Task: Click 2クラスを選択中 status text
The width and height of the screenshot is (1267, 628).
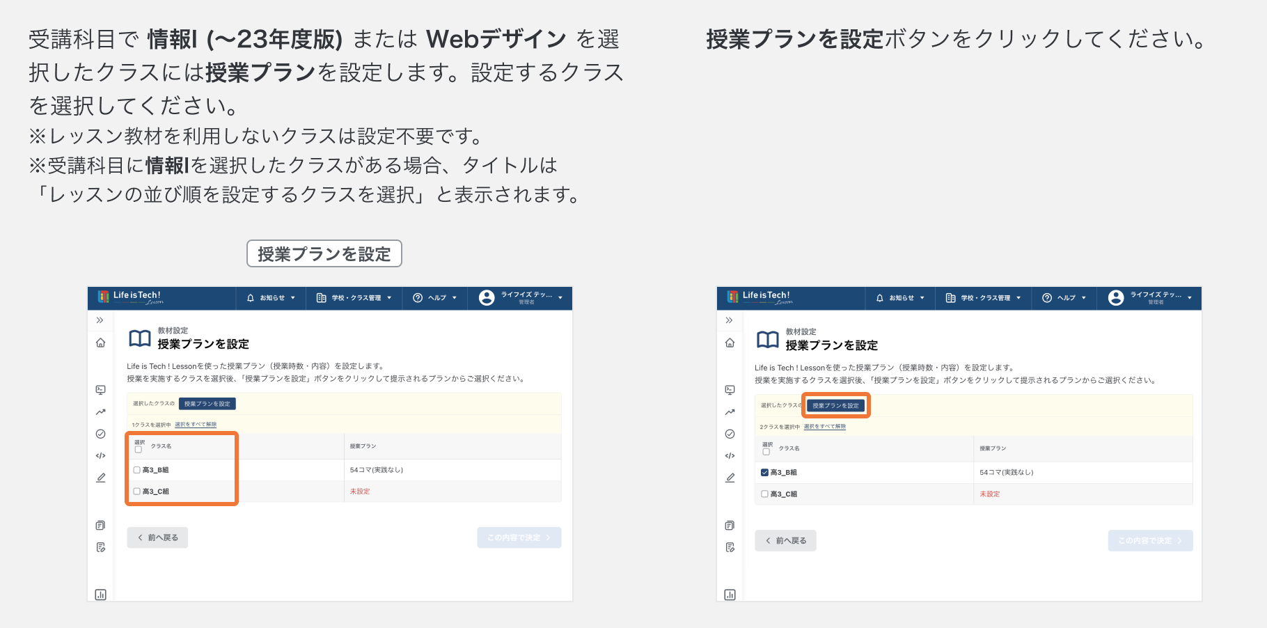Action: tap(780, 427)
